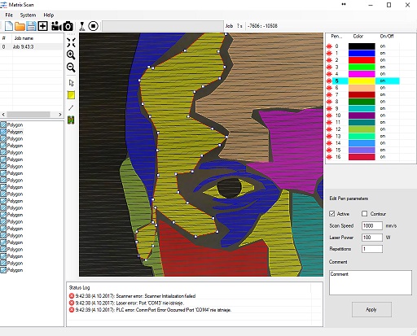Select the magenta color swatch for pen 4
This screenshot has width=417, height=336.
(x=362, y=74)
